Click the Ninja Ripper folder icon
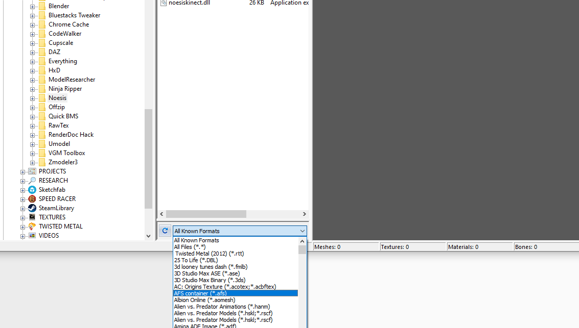 click(42, 89)
